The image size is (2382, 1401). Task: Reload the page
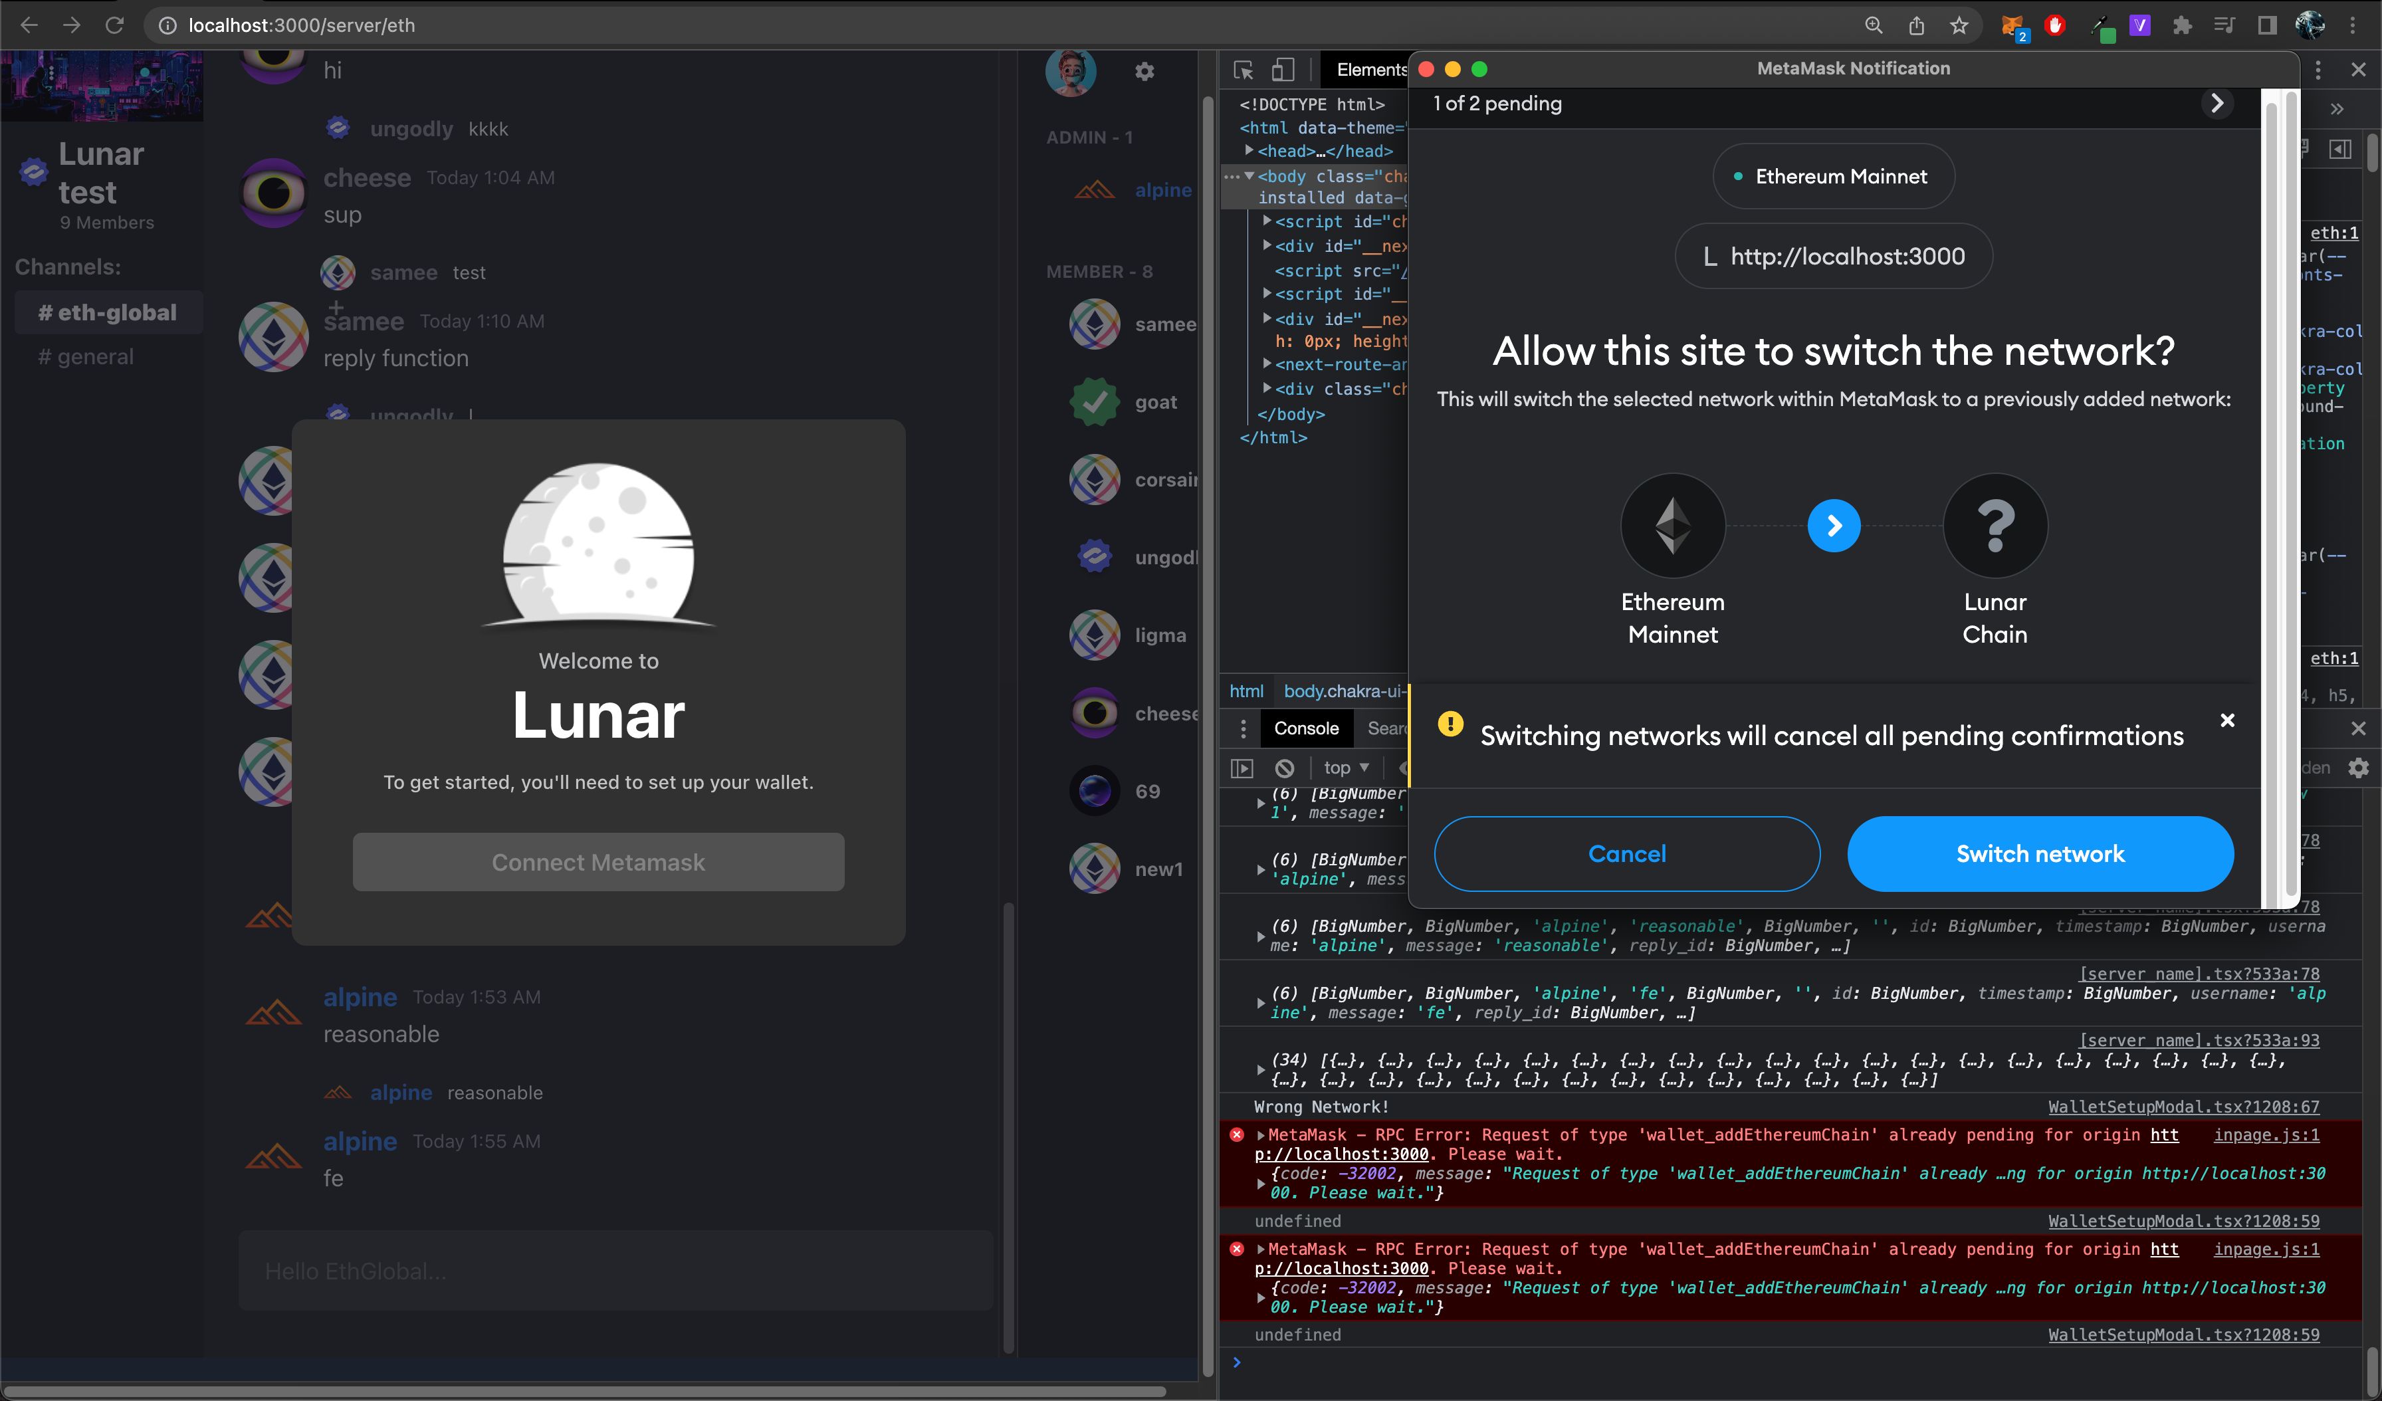coord(114,25)
